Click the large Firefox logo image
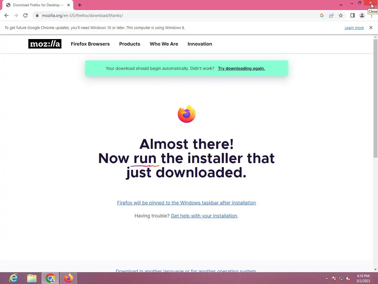 click(187, 114)
